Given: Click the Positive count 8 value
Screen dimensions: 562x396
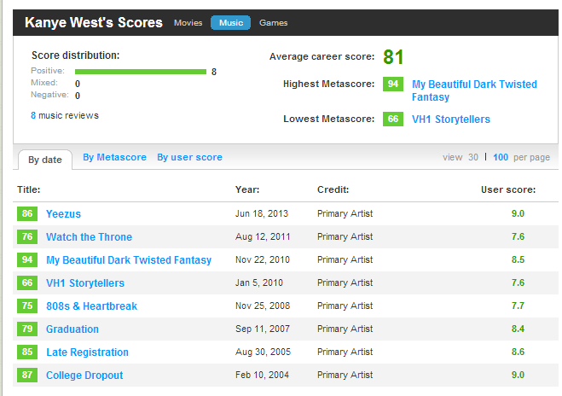Looking at the screenshot, I should click(x=214, y=72).
